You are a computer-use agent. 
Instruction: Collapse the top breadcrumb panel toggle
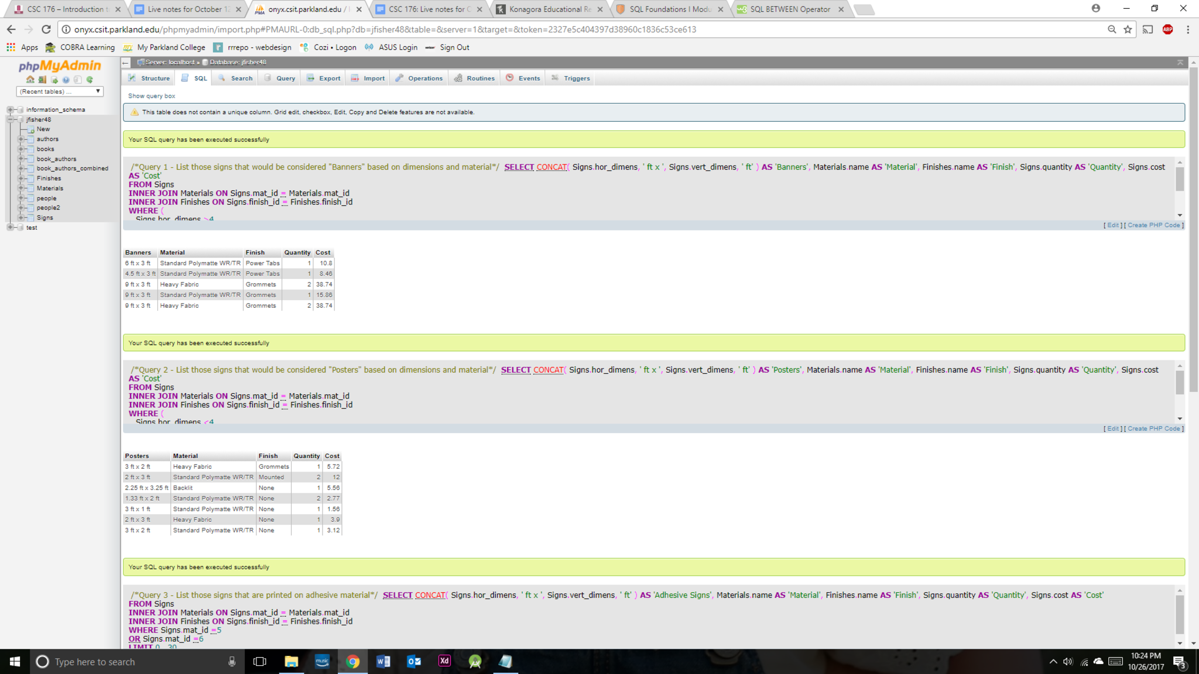[x=1180, y=62]
